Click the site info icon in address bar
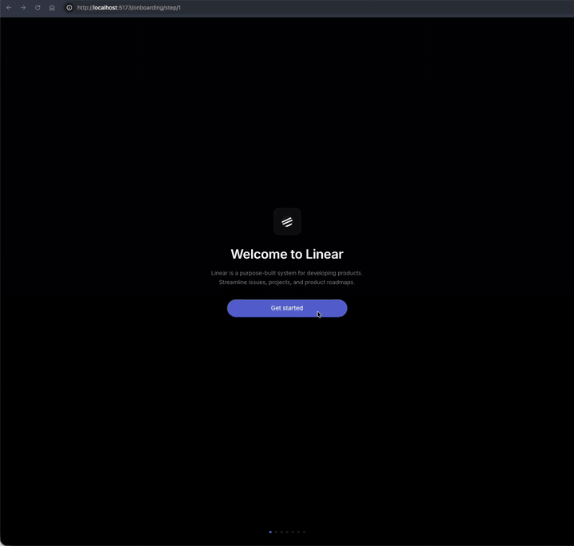Image resolution: width=574 pixels, height=546 pixels. point(69,8)
